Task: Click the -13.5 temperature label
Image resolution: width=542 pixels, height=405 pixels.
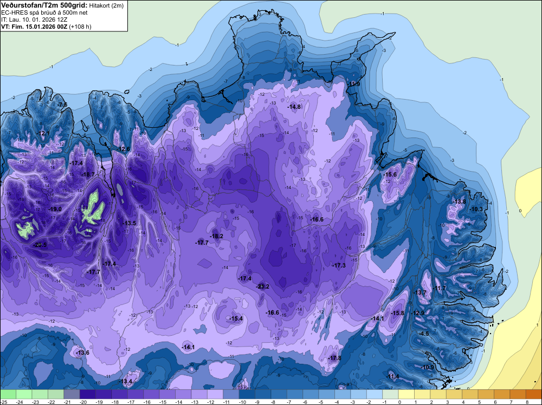Action: [130, 224]
